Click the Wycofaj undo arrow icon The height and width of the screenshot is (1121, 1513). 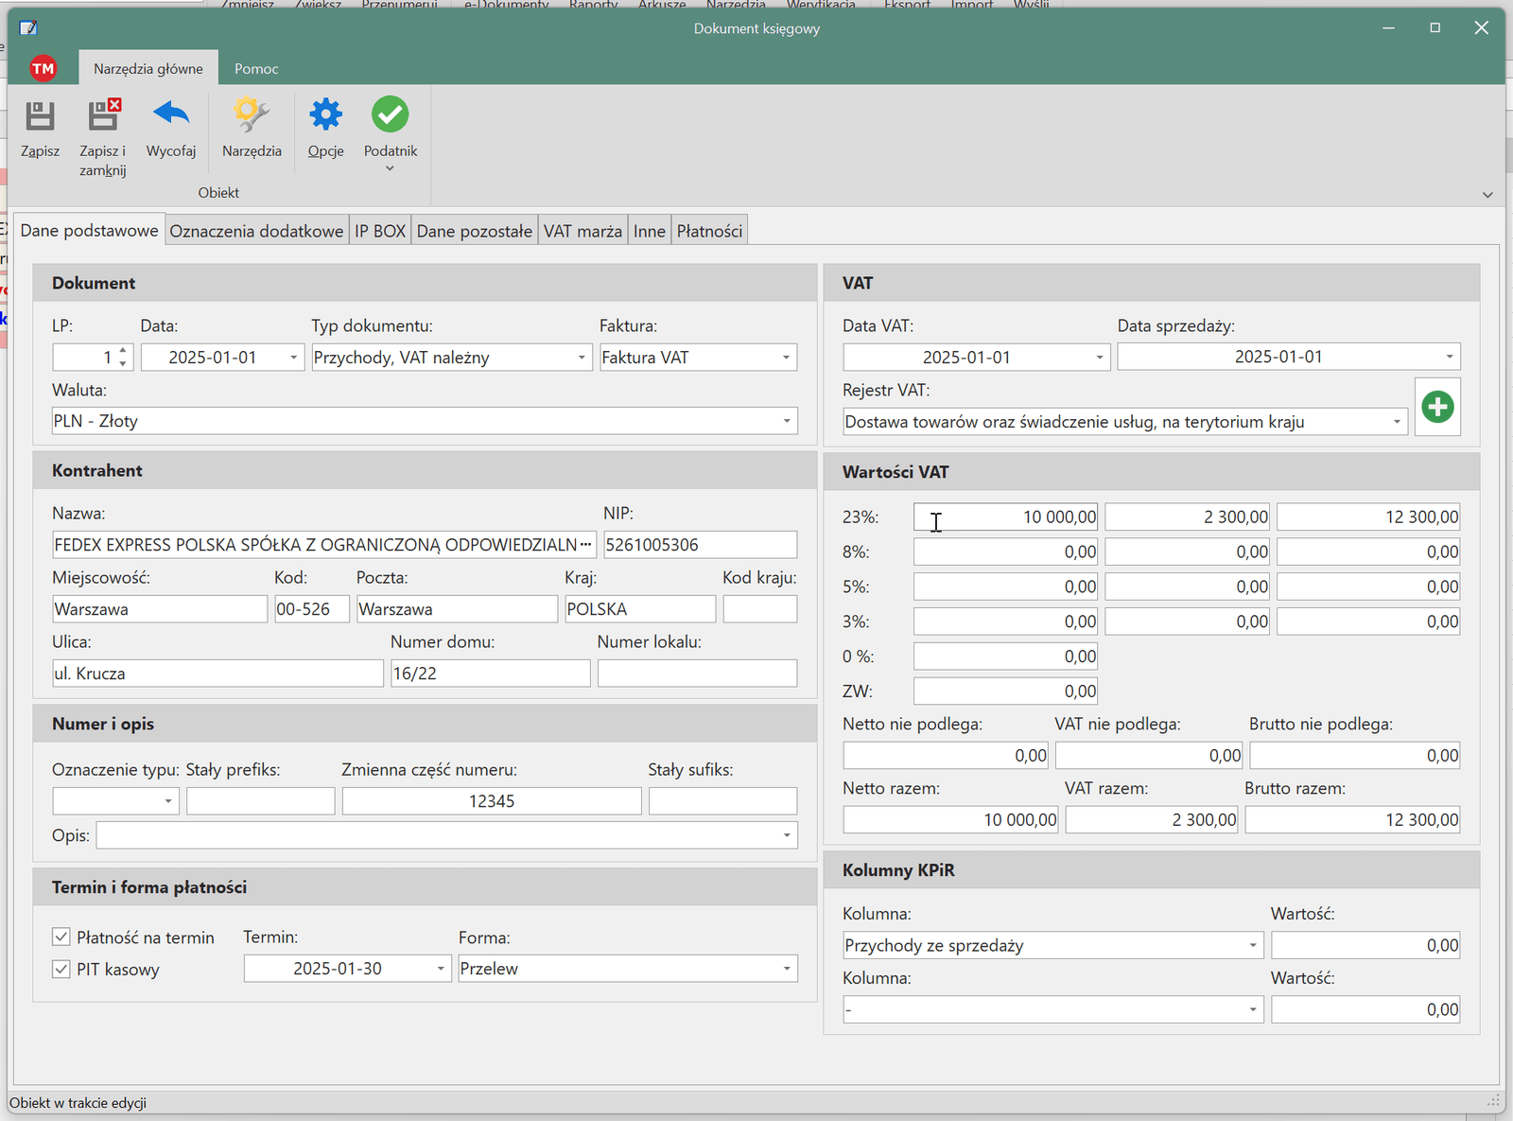[171, 116]
